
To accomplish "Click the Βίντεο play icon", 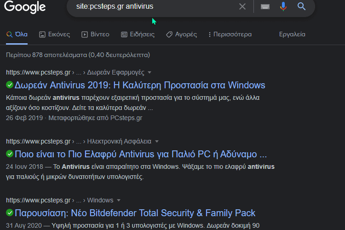I will click(85, 34).
